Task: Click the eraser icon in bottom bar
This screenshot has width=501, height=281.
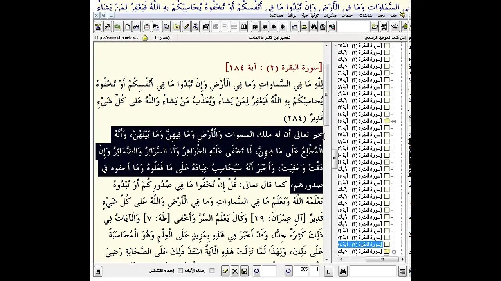Action: (225, 271)
